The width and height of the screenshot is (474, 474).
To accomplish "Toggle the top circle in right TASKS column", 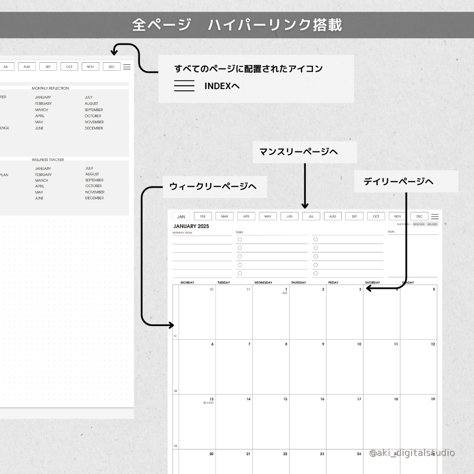I will click(x=316, y=239).
